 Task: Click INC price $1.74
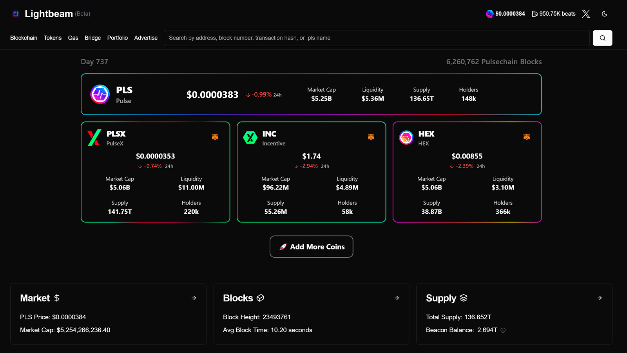click(312, 156)
